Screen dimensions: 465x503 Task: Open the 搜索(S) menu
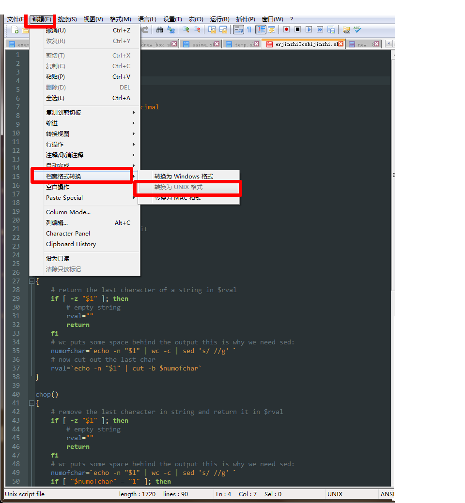tap(67, 19)
